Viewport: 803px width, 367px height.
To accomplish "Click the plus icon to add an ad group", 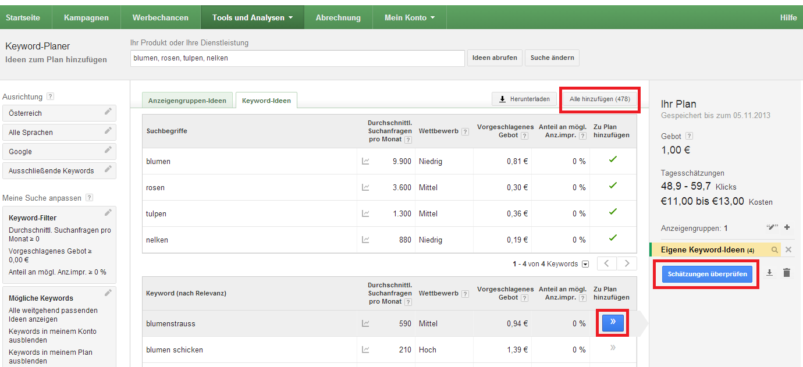I will pyautogui.click(x=787, y=227).
